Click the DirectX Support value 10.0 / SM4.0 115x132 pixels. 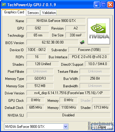tap(98, 64)
